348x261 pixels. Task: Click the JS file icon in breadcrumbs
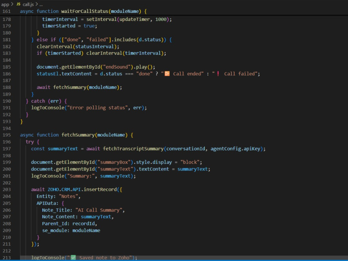point(18,4)
